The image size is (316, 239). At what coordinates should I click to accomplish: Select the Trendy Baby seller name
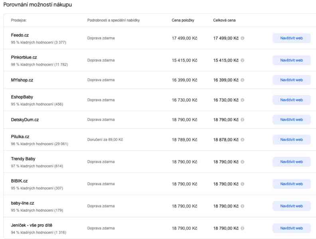[23, 159]
